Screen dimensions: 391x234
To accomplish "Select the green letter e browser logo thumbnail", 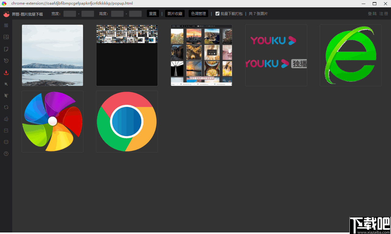I will click(351, 55).
